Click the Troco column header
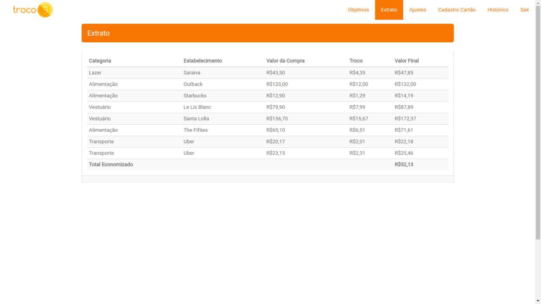Screen dimensions: 541x304 [356, 61]
